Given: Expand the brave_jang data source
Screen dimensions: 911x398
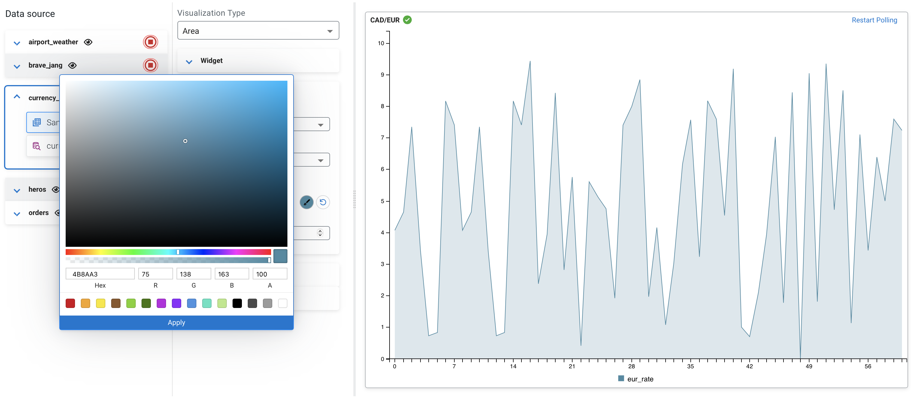Looking at the screenshot, I should (16, 66).
